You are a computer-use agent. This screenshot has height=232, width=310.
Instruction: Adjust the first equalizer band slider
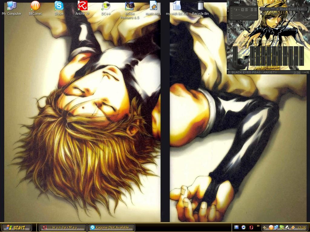[x=252, y=56]
